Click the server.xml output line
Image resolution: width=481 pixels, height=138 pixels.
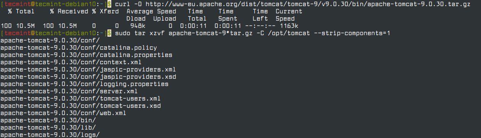point(69,91)
